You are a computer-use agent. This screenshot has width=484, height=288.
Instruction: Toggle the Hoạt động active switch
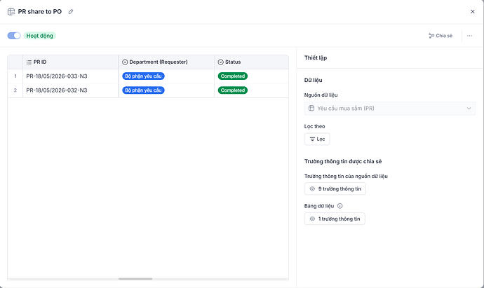[14, 36]
